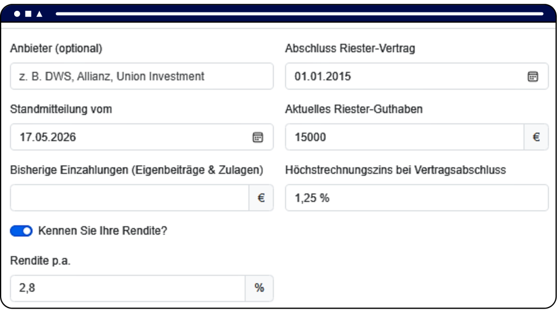Image resolution: width=557 pixels, height=313 pixels.
Task: Toggle the Kennen Sie Ihre Rendite switch
Action: tap(21, 231)
